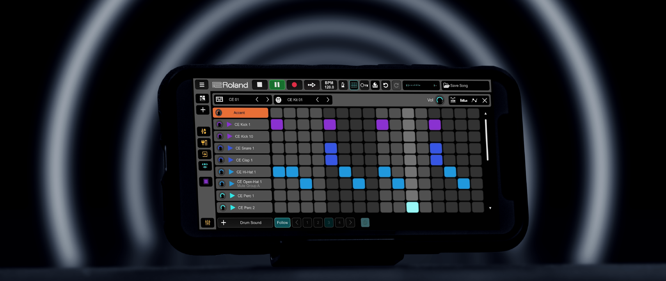Toggle the metronome icon

(x=343, y=85)
